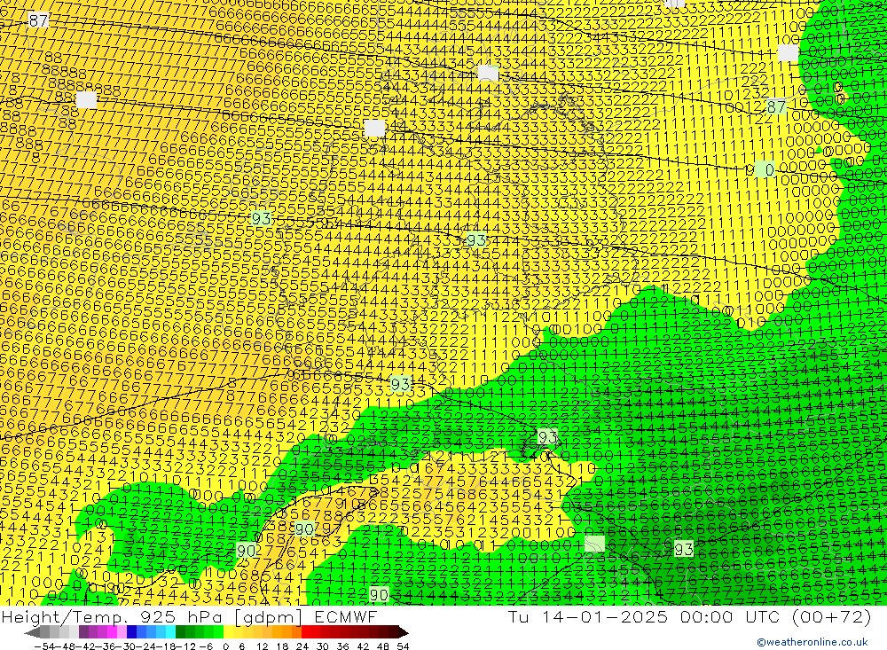
Task: Click the positive '48' legend scale label
Action: click(382, 646)
